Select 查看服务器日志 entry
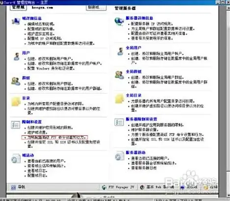 coord(144,168)
